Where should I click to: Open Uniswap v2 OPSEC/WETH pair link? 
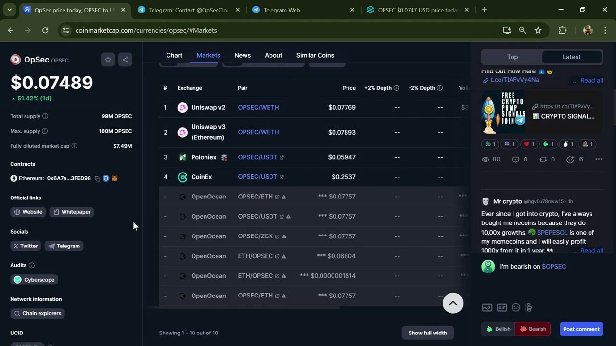click(x=258, y=107)
